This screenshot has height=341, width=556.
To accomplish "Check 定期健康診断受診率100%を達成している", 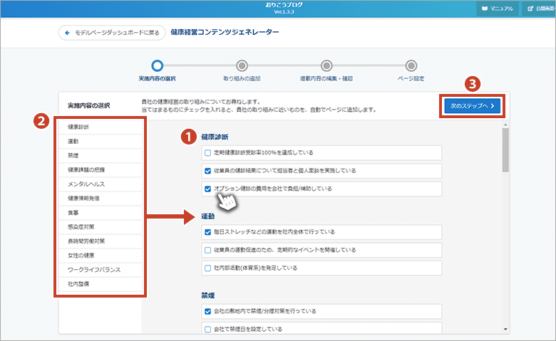I will [207, 153].
